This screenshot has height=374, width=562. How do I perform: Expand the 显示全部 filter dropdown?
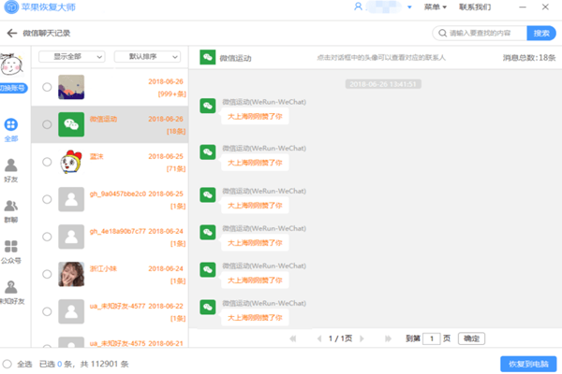[73, 56]
